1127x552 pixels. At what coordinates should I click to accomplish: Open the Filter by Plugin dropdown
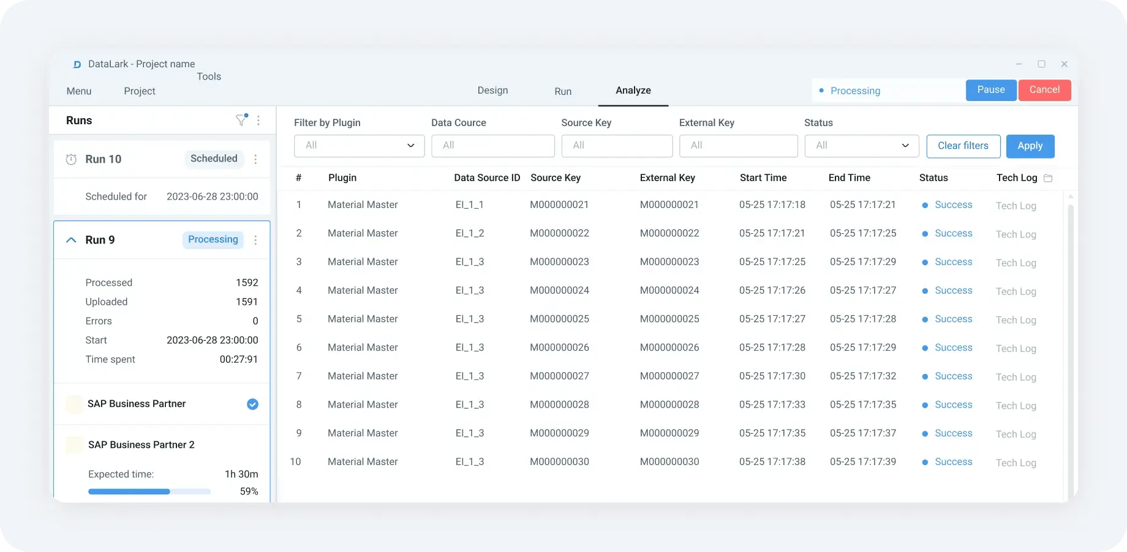360,146
